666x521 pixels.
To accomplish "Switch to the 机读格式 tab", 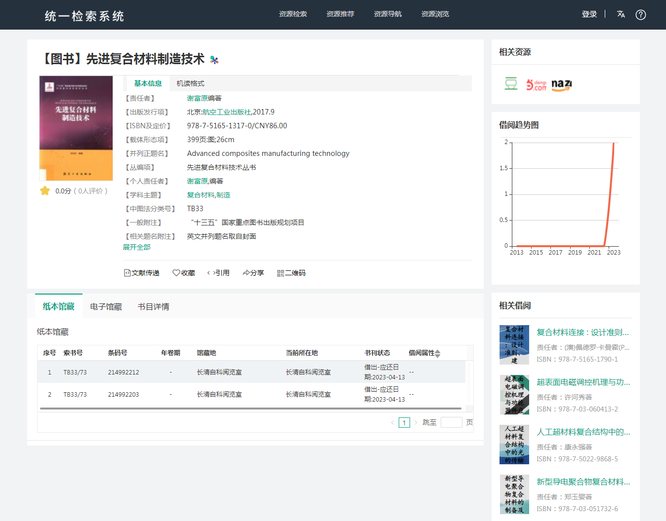I will (190, 83).
